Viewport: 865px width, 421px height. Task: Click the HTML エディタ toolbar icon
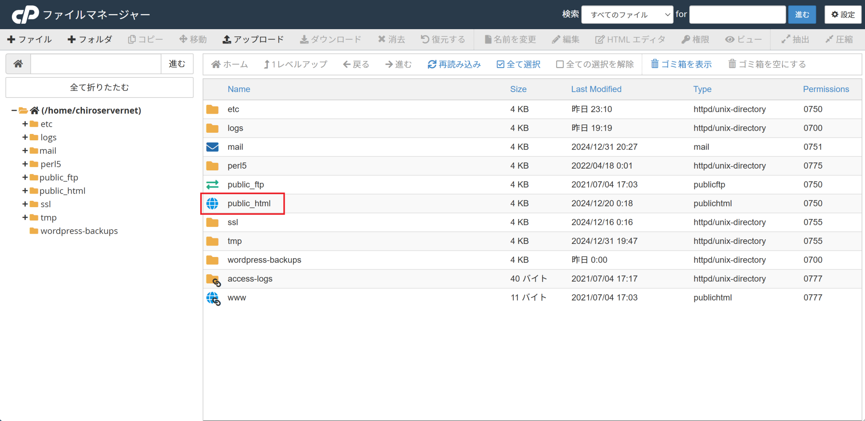600,39
